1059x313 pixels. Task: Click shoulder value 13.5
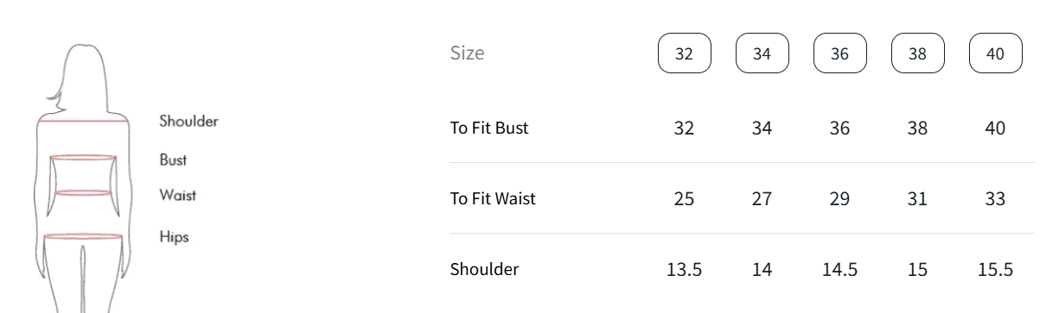684,269
